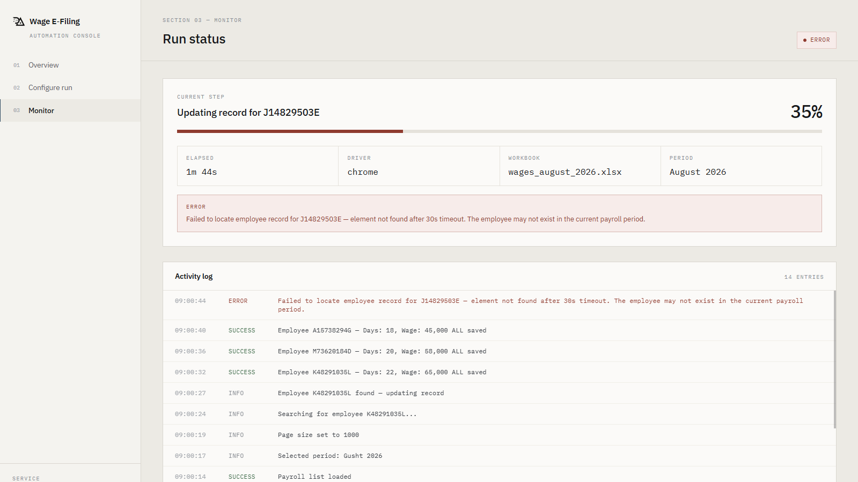Click log entry 'Searching for employee K48291035L...'
This screenshot has height=482, width=858.
[499, 414]
